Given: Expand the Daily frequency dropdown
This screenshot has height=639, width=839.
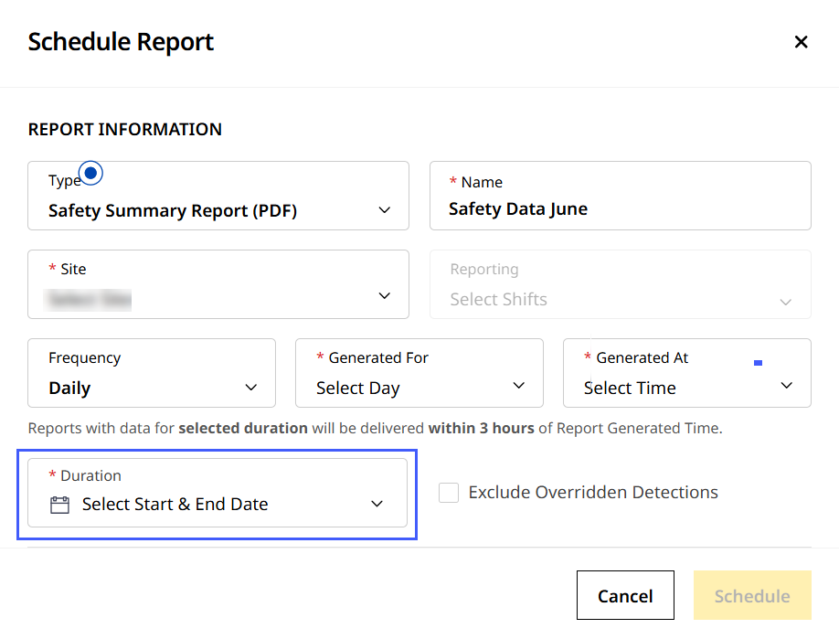Looking at the screenshot, I should [x=137, y=388].
